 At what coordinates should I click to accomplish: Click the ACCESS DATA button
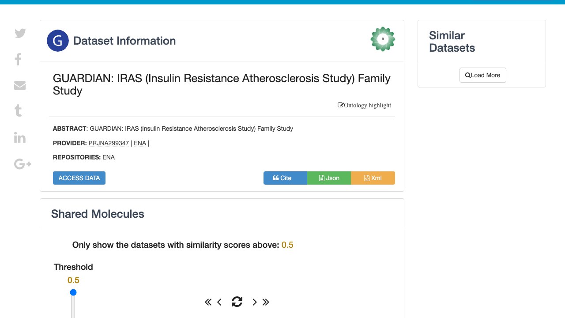pyautogui.click(x=79, y=178)
